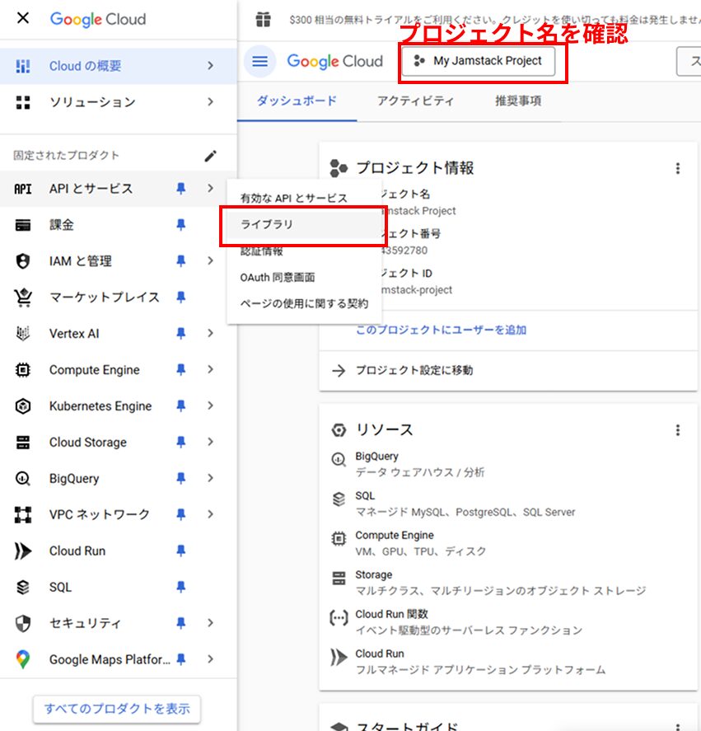The width and height of the screenshot is (701, 731).
Task: Select 有効な API とサービス submenu item
Action: tap(304, 198)
